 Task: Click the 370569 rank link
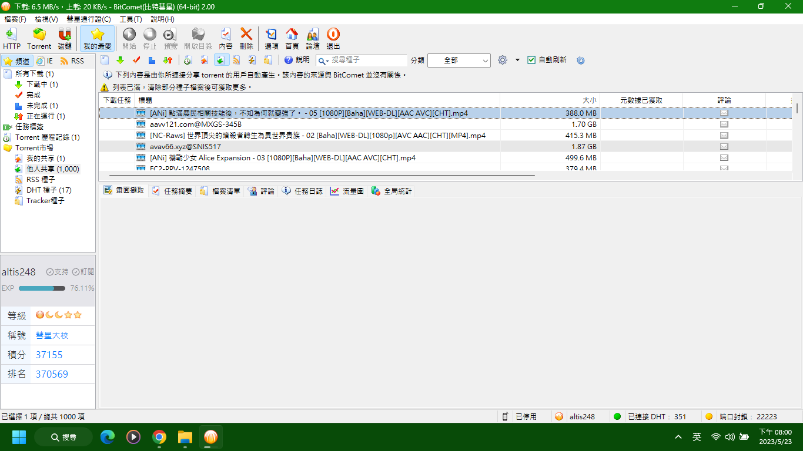pyautogui.click(x=52, y=374)
